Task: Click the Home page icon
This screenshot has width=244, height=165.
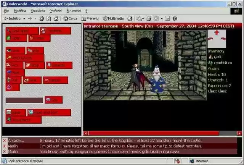Action: tap(56, 19)
